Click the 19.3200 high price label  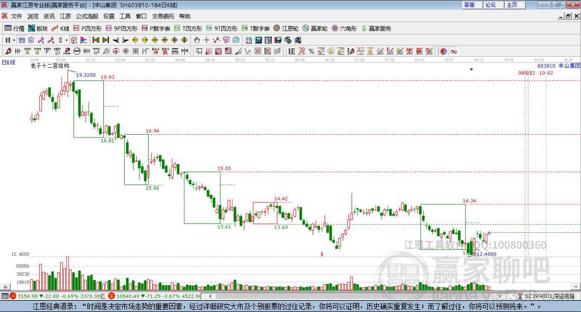coord(86,75)
